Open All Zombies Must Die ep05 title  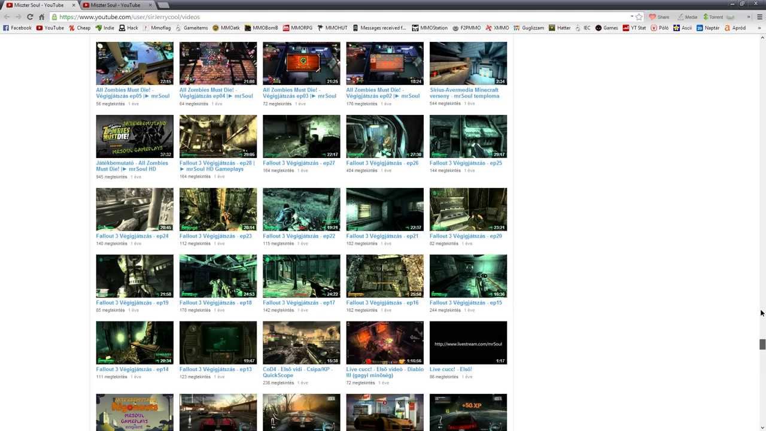(133, 93)
